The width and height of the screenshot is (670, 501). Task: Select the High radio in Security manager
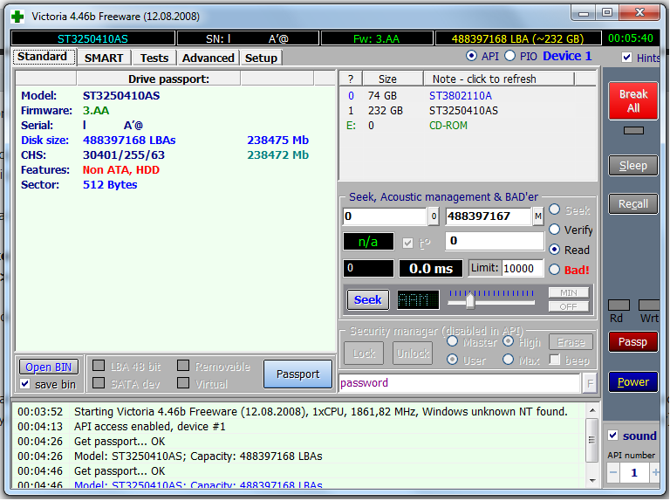[x=509, y=341]
